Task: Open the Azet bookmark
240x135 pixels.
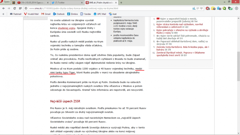Action: (113, 14)
